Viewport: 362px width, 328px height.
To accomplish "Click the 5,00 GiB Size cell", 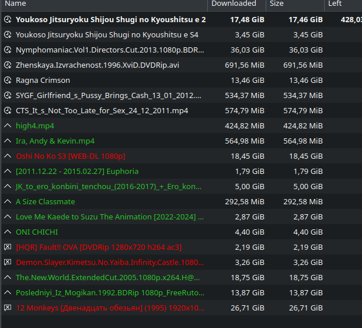I will tap(308, 187).
